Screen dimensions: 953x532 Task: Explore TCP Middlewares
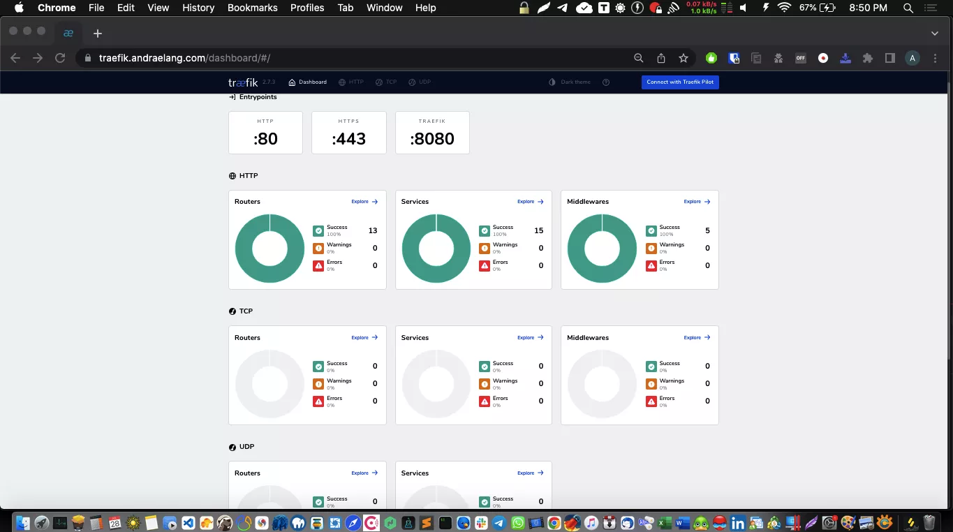coord(697,338)
